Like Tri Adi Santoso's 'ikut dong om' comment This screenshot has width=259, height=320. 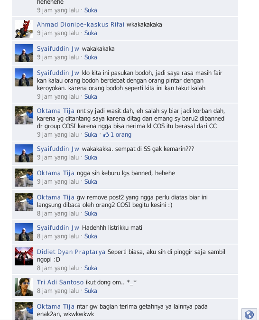(x=91, y=291)
